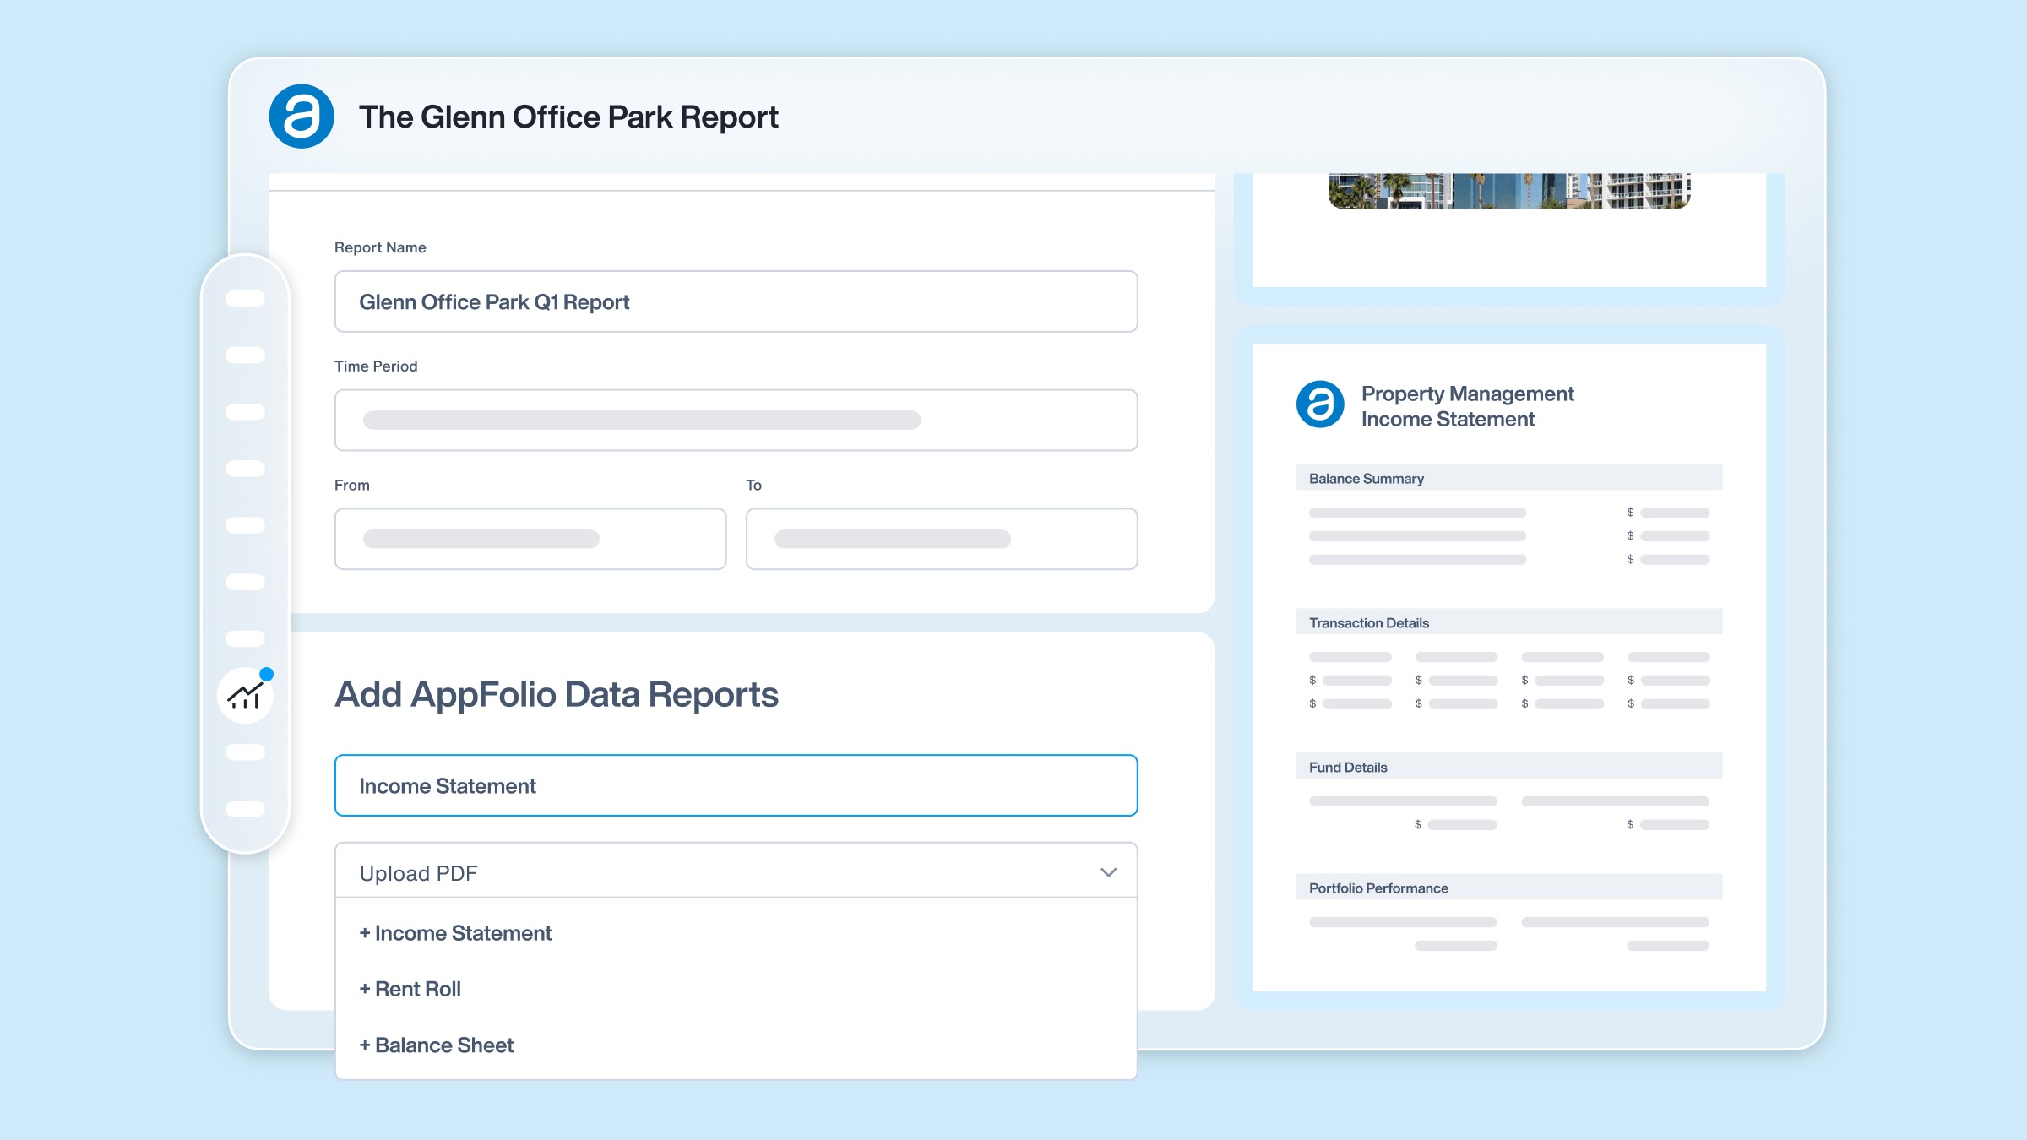Click the Transaction Details section header
This screenshot has width=2027, height=1140.
click(1509, 622)
